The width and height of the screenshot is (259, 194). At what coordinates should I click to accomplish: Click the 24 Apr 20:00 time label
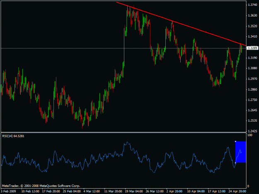pos(237,191)
